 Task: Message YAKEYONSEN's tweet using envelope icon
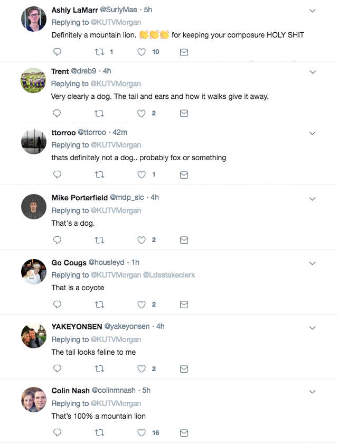point(184,369)
